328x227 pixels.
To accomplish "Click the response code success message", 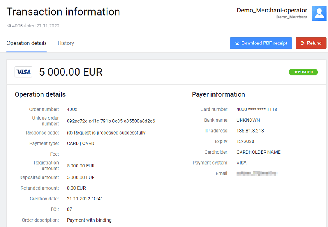I will point(106,133).
